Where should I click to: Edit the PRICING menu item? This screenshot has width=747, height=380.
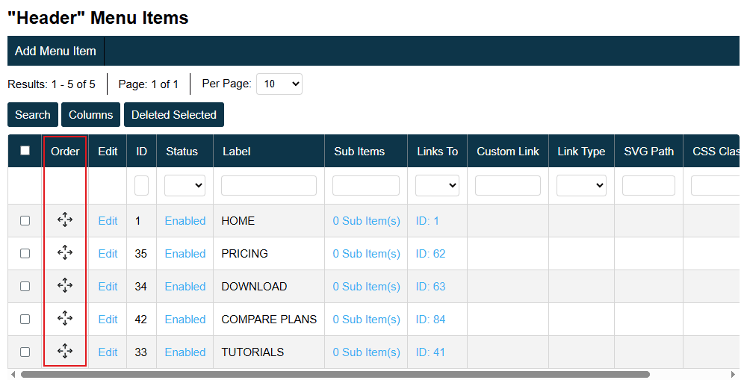point(108,254)
